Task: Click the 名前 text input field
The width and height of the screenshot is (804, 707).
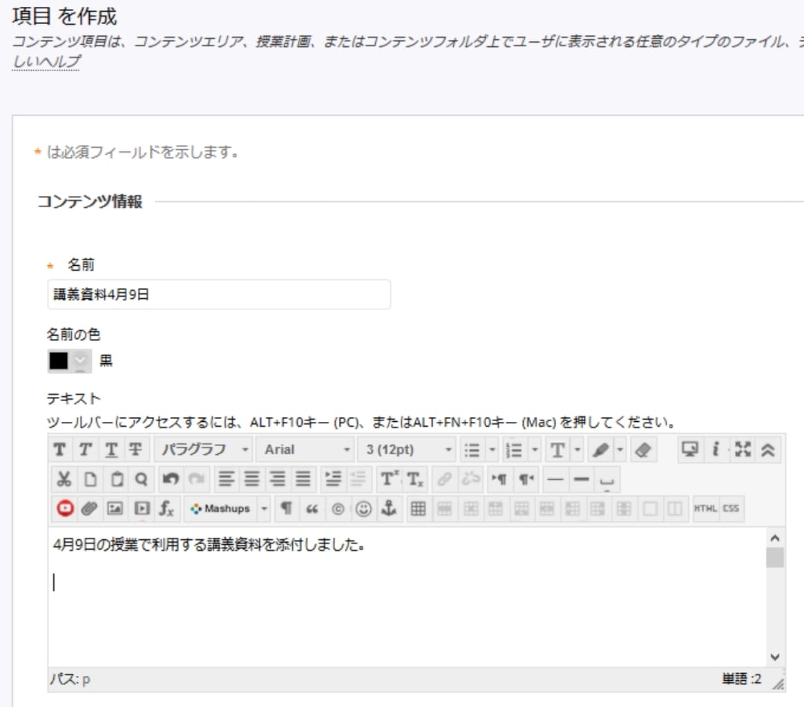Action: click(x=219, y=294)
